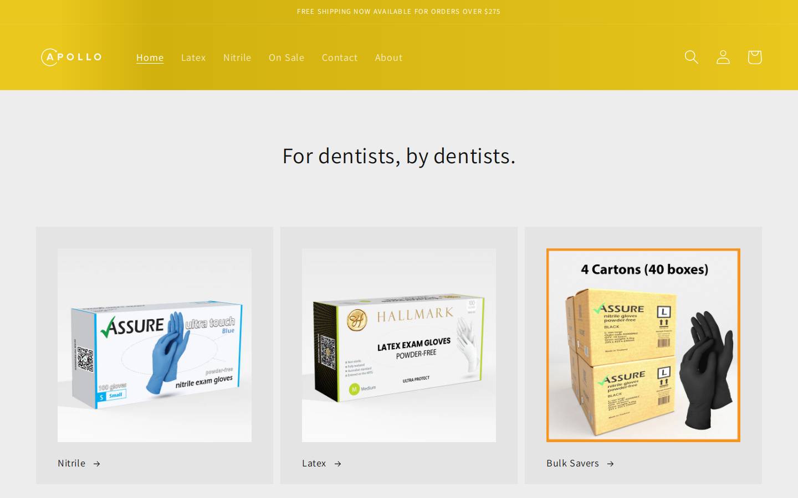Click the 'For dentists, by dentists.' heading
Screen dimensions: 798x498
pyautogui.click(x=399, y=156)
